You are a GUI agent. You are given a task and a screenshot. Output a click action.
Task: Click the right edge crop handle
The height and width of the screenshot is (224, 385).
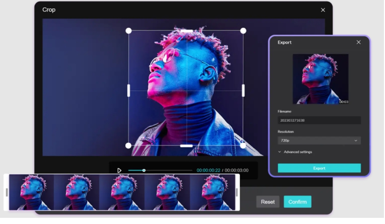click(x=243, y=90)
